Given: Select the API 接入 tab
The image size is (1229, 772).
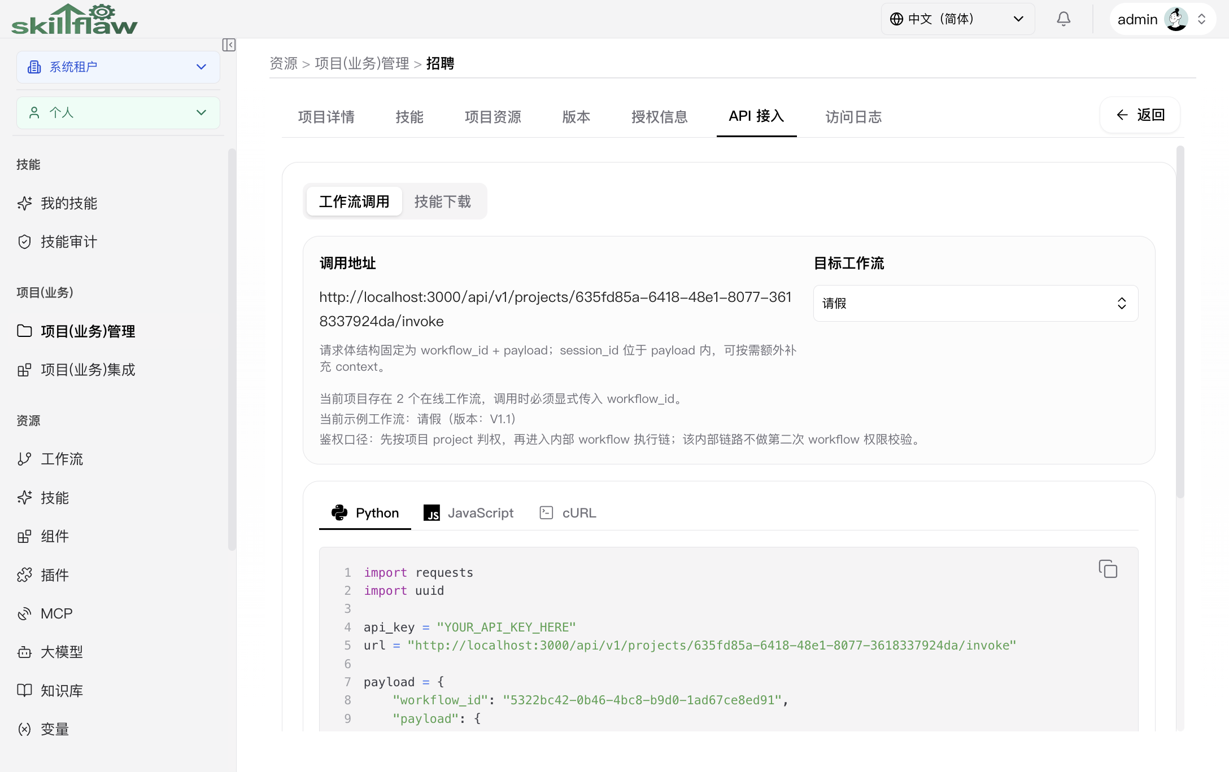Looking at the screenshot, I should pyautogui.click(x=757, y=116).
